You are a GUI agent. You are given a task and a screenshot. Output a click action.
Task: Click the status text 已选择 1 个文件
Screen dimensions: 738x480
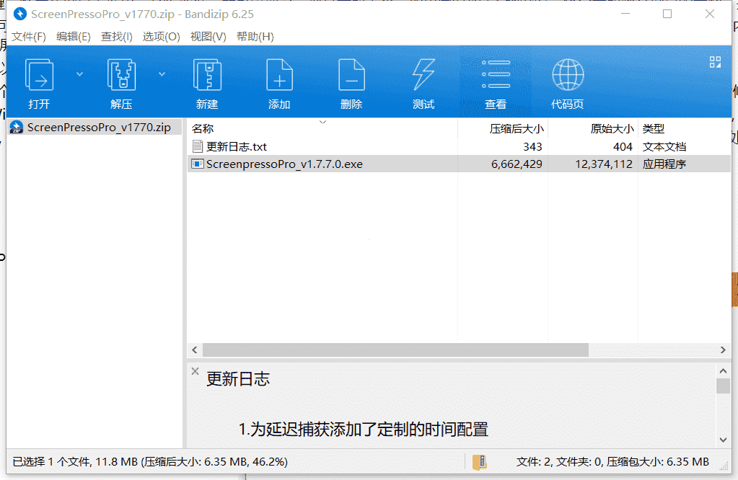coord(52,462)
